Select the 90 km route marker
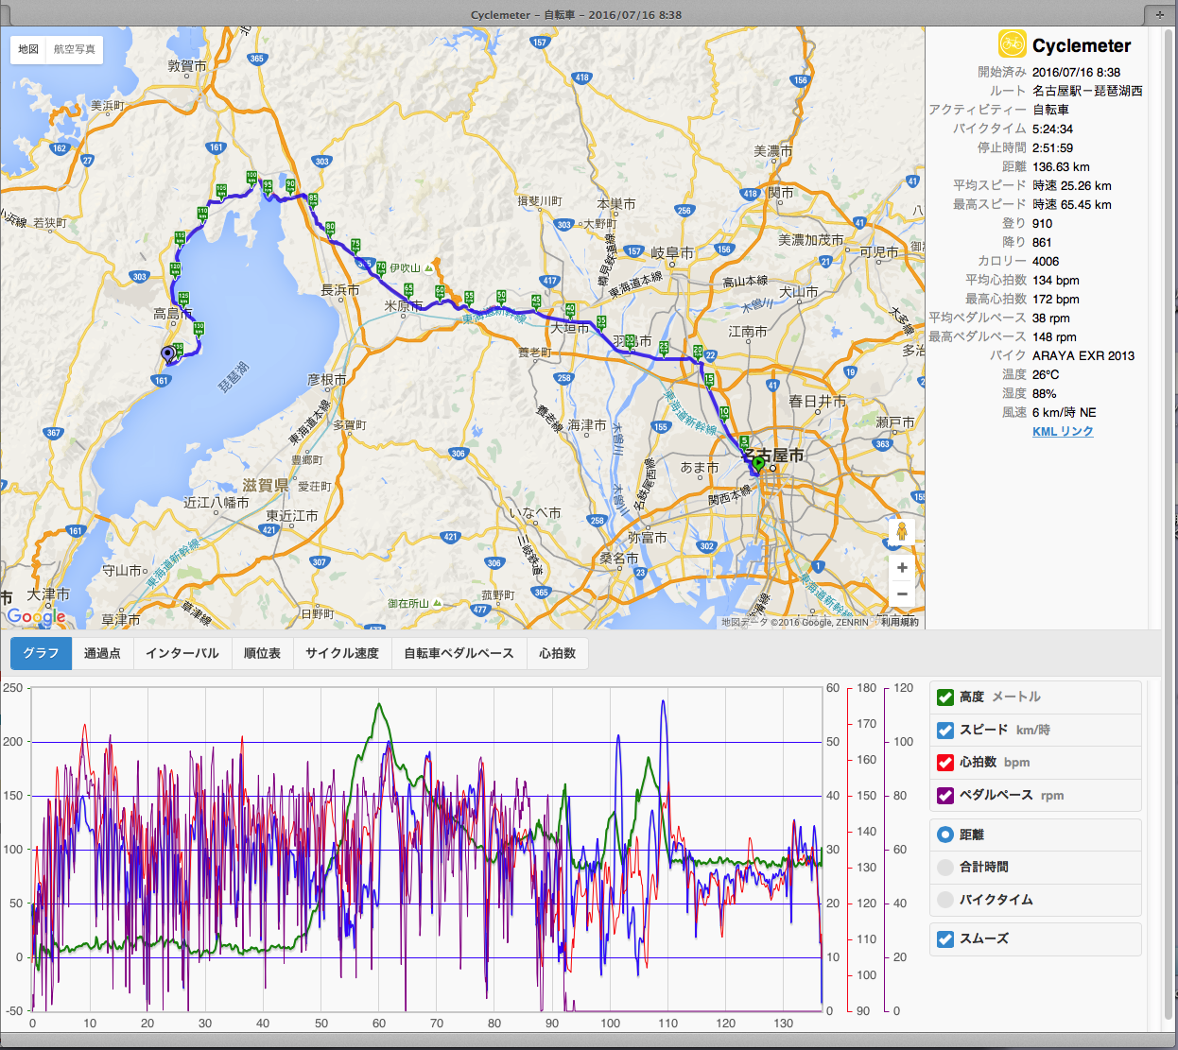The width and height of the screenshot is (1178, 1050). 290,187
